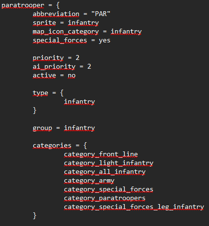Click the categories keyword
The image size is (209, 226).
tap(52, 146)
